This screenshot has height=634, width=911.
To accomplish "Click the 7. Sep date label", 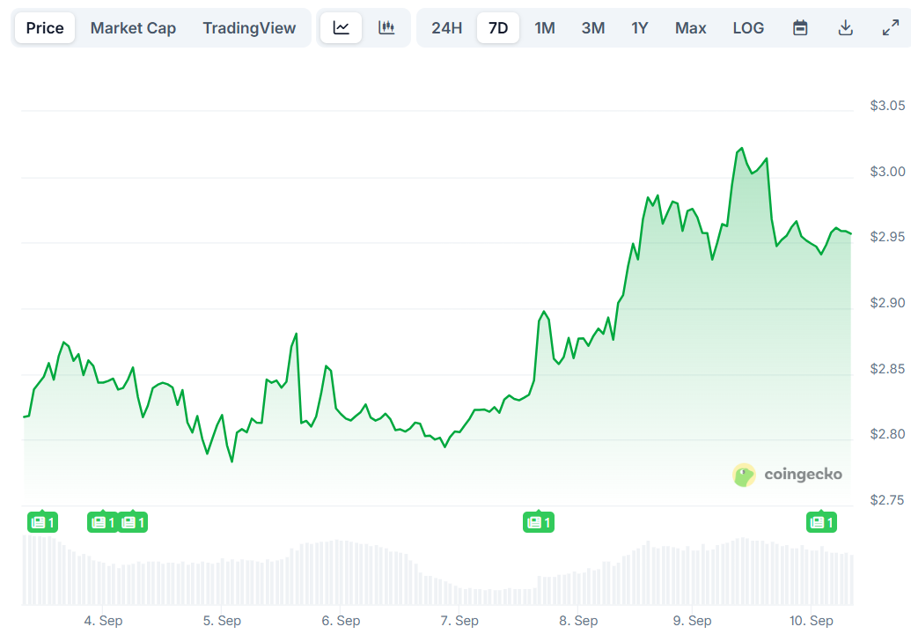I will tap(459, 621).
